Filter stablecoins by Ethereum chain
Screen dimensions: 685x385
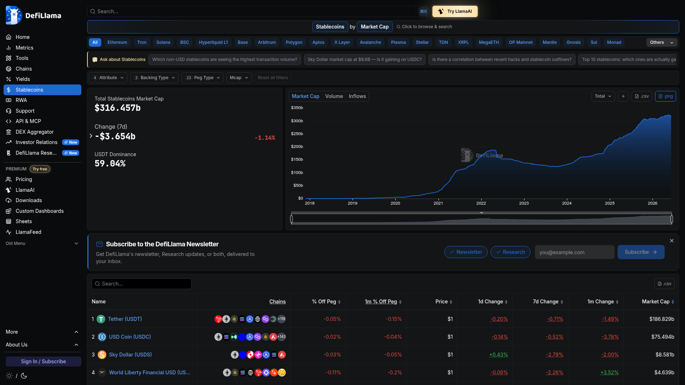pos(117,42)
